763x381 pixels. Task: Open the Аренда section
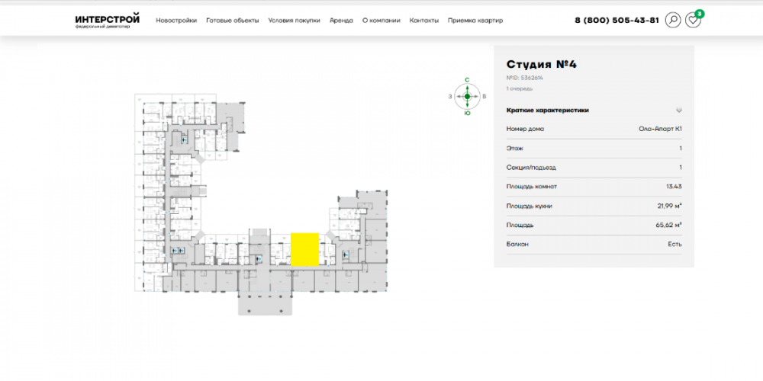click(341, 21)
